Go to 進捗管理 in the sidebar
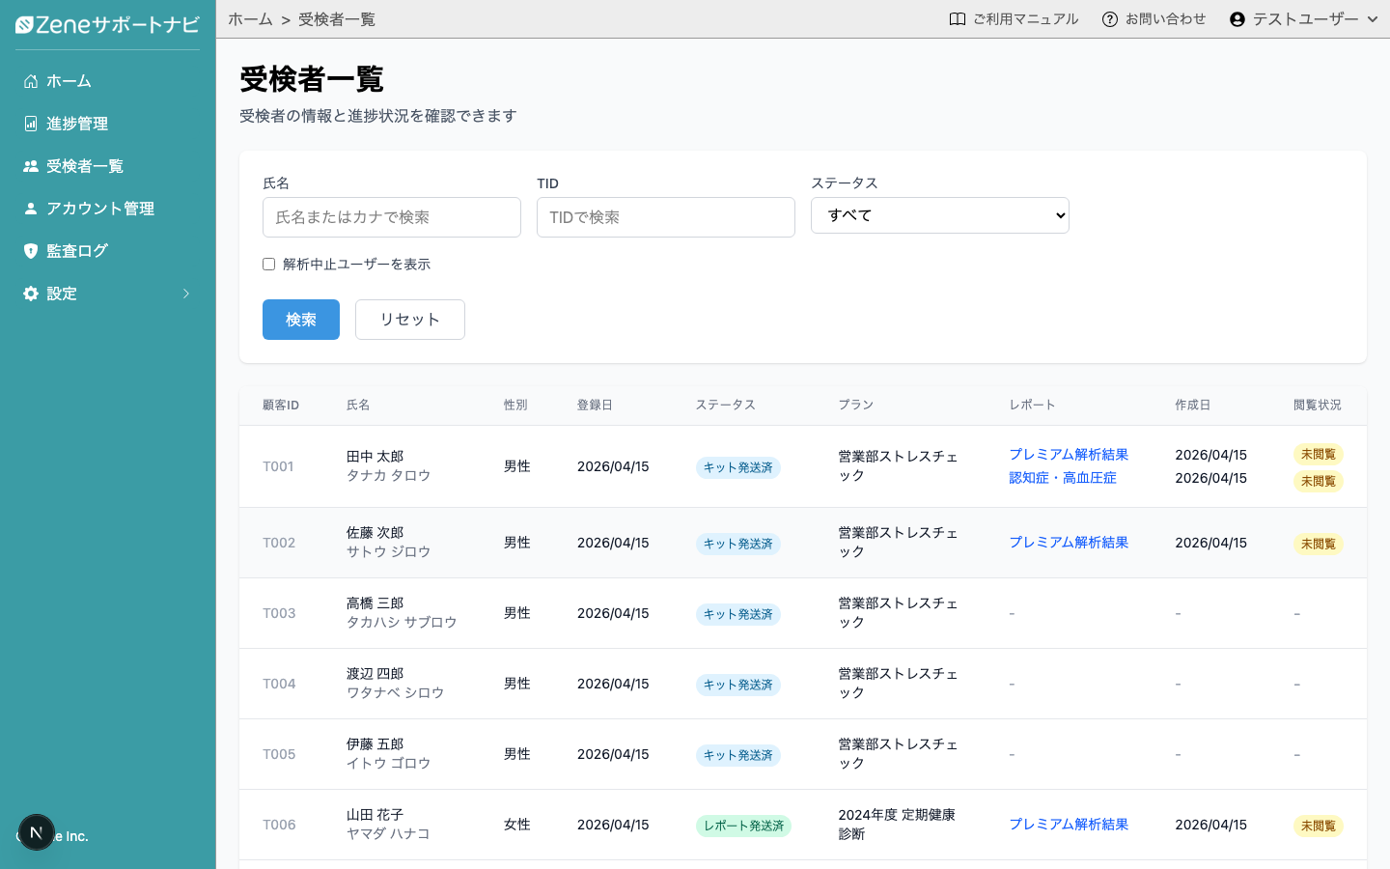This screenshot has width=1390, height=869. pyautogui.click(x=107, y=124)
